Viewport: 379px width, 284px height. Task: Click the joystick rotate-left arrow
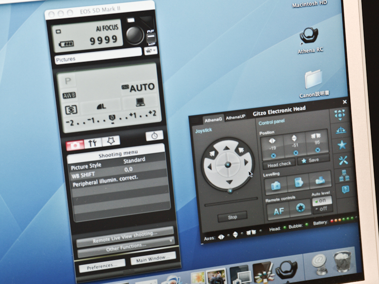[212, 153]
